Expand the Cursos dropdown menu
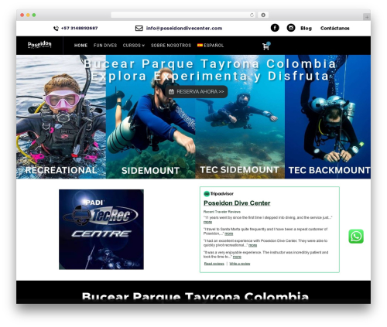Image resolution: width=387 pixels, height=327 pixels. tap(134, 46)
